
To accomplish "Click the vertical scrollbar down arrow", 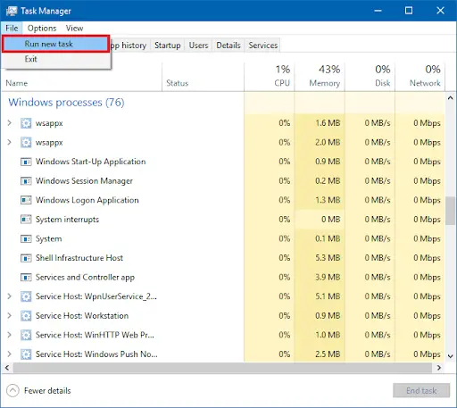I will 451,356.
